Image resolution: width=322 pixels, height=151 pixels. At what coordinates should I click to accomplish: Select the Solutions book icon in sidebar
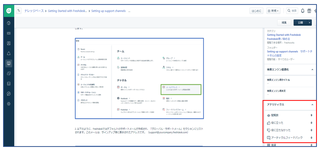[9, 63]
